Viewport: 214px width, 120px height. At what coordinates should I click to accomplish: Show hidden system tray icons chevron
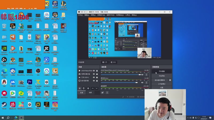[x=188, y=118]
